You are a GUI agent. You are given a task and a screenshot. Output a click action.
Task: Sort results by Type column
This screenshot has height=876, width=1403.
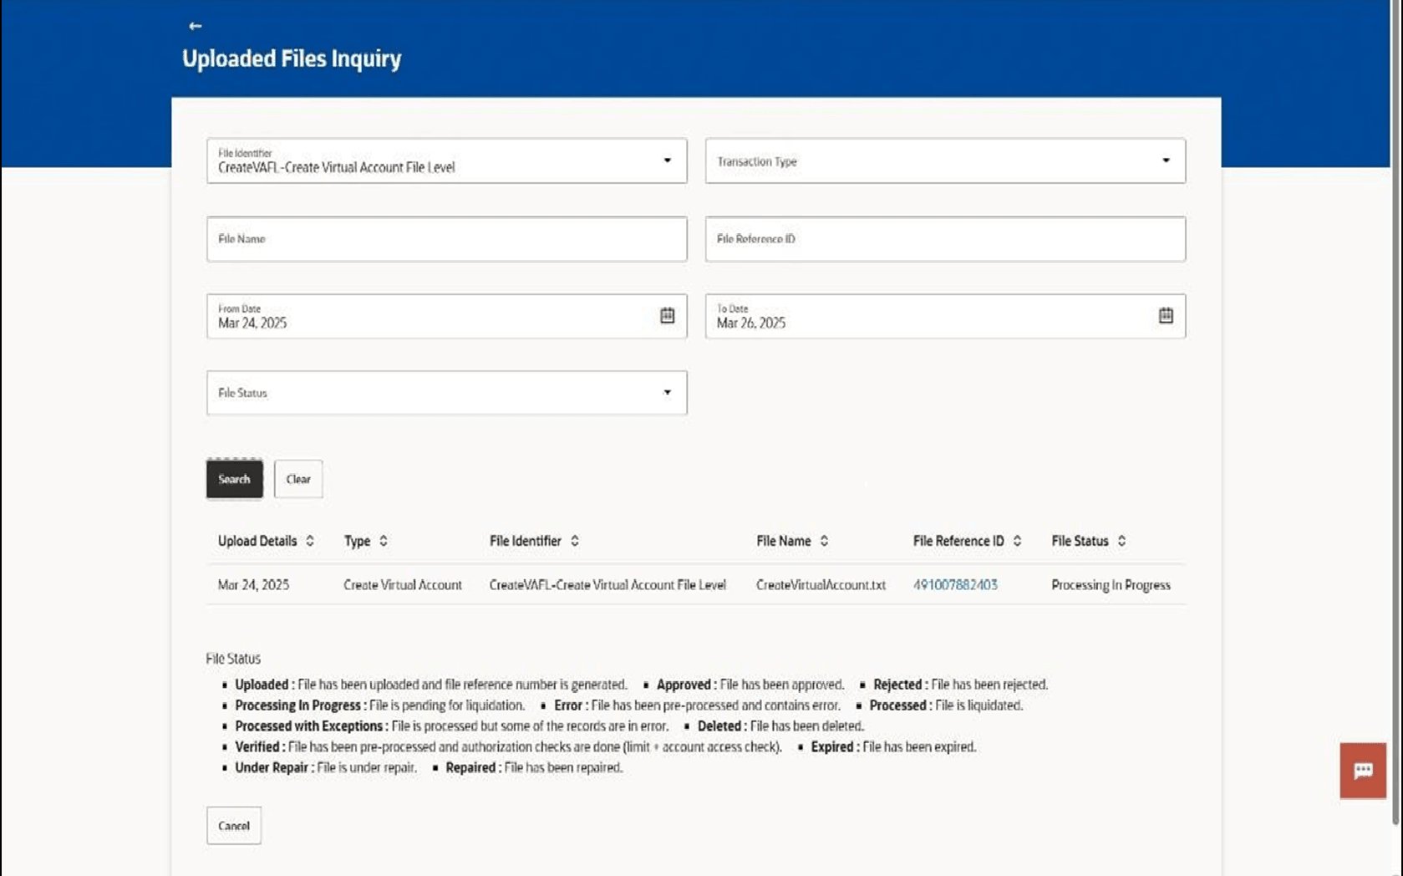(x=384, y=541)
